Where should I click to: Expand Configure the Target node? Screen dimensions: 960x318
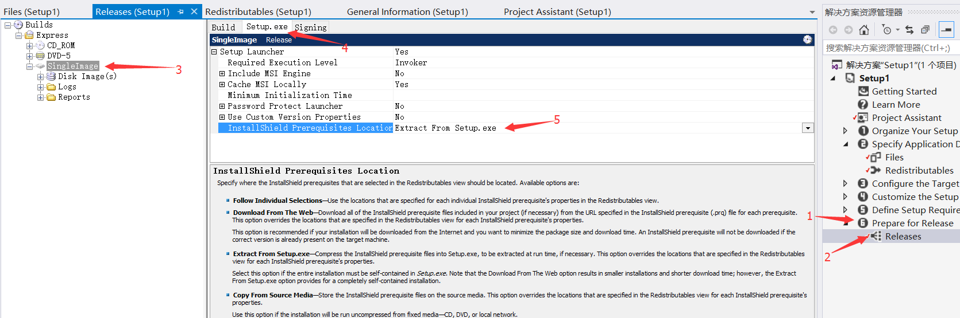tap(845, 183)
